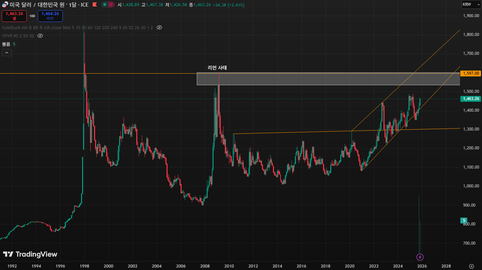Click the 2020 label on the time axis
This screenshot has height=270, width=482.
tap(349, 266)
